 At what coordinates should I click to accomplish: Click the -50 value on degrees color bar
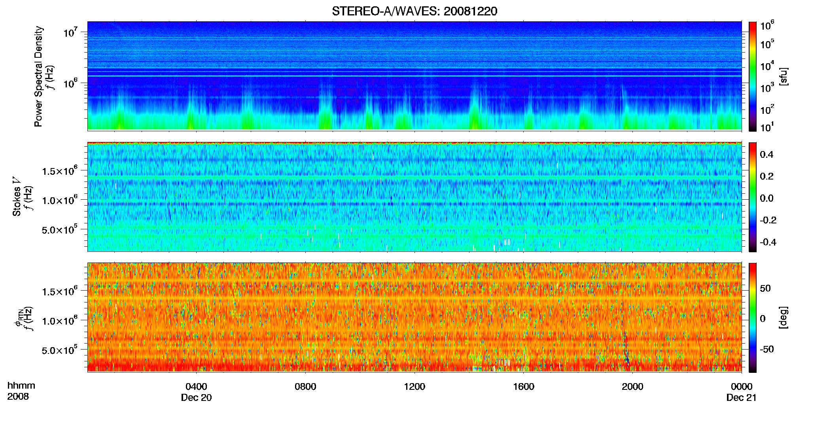(767, 349)
